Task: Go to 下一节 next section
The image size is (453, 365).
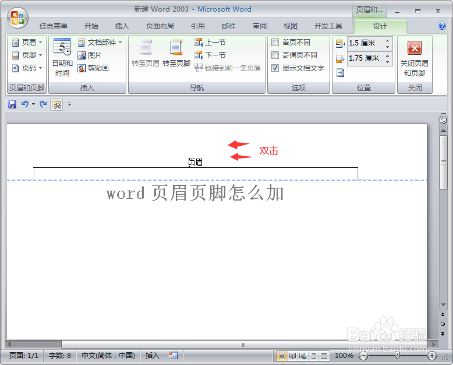Action: pyautogui.click(x=210, y=55)
